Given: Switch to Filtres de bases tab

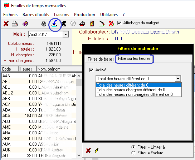Looking at the screenshot, I should click(x=101, y=59).
